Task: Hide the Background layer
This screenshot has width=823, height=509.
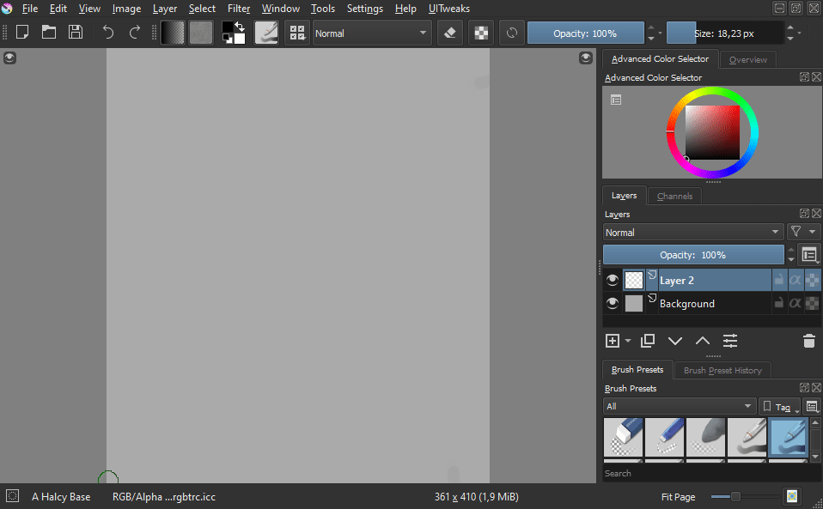Action: pyautogui.click(x=613, y=303)
